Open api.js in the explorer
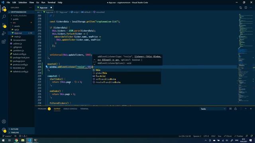The height and width of the screenshot is (143, 255). click(21, 30)
